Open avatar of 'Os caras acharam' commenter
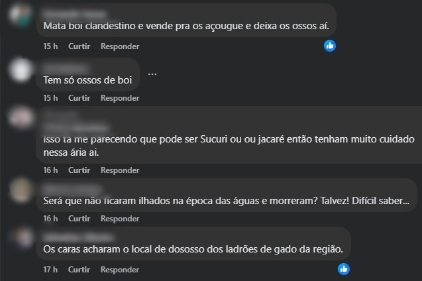Screen dimensions: 422x281 (22, 237)
